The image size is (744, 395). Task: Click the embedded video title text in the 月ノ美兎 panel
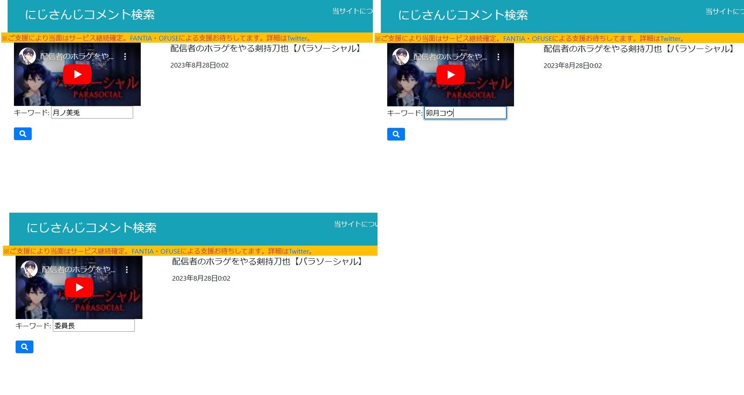point(77,57)
